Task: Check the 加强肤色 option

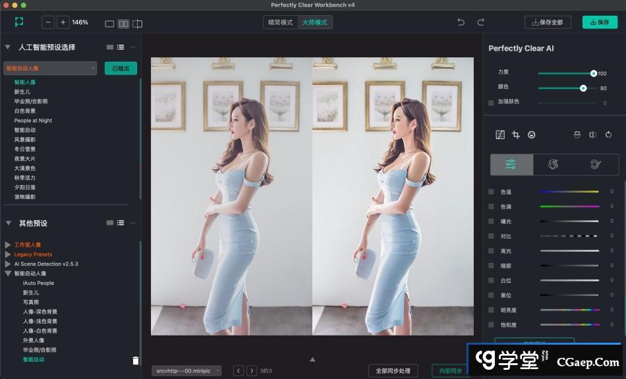Action: (x=491, y=102)
